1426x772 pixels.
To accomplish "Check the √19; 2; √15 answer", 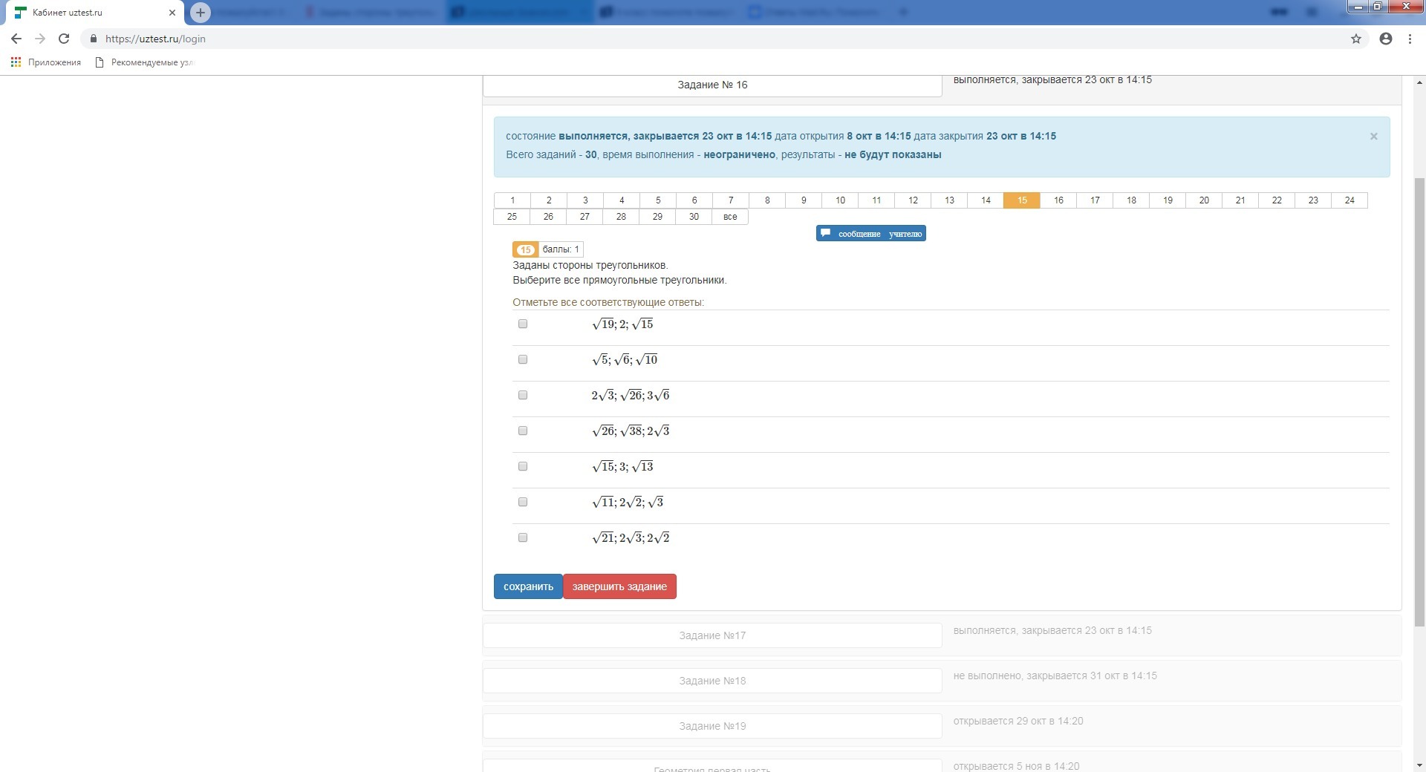I will coord(523,324).
